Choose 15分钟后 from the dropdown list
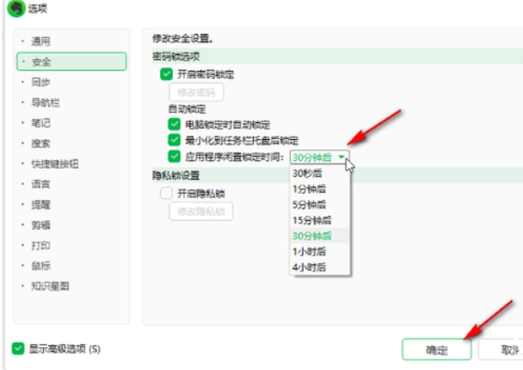This screenshot has height=370, width=523. (x=320, y=220)
